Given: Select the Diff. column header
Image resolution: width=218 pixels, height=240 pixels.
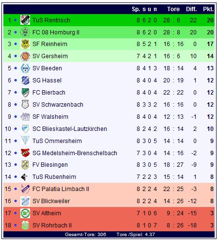Looking at the screenshot, I should point(191,9).
